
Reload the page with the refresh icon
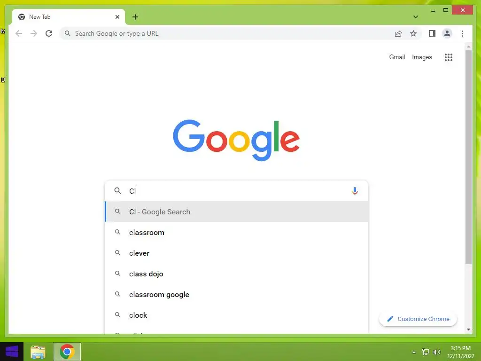pos(49,33)
